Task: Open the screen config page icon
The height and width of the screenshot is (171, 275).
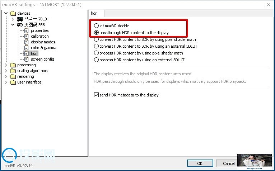Action: pyautogui.click(x=26, y=59)
